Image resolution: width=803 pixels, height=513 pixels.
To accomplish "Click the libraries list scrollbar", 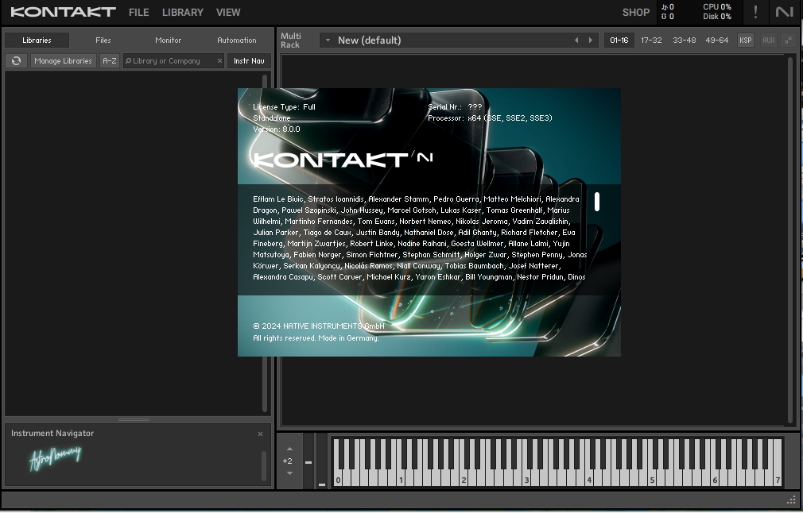I will coord(265,244).
